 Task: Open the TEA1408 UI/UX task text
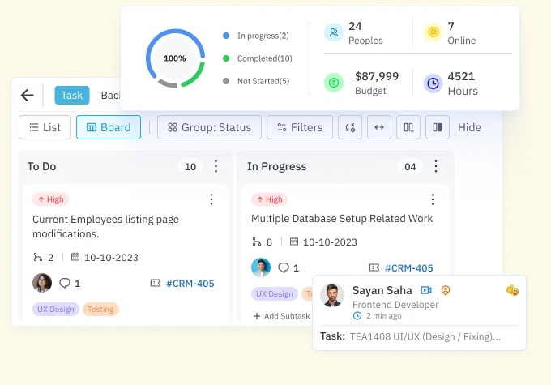pyautogui.click(x=425, y=336)
